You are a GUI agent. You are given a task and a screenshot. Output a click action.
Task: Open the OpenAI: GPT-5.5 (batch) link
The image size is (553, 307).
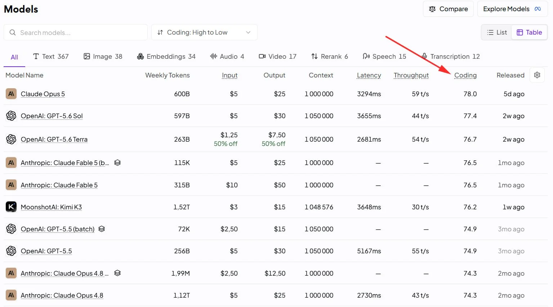(58, 229)
